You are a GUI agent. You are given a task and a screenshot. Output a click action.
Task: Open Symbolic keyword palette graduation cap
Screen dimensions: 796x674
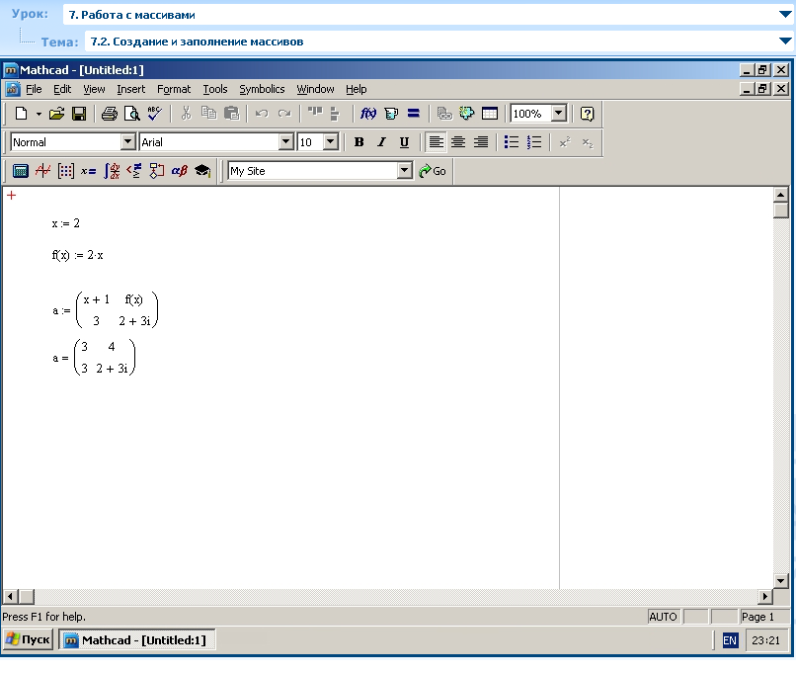202,171
